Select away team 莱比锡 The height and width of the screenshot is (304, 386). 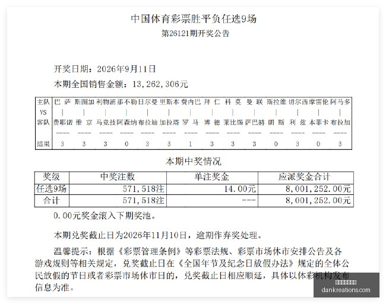(233, 122)
